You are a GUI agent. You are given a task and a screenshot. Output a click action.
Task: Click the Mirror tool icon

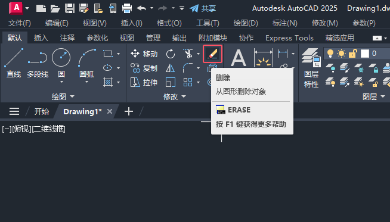pos(171,68)
